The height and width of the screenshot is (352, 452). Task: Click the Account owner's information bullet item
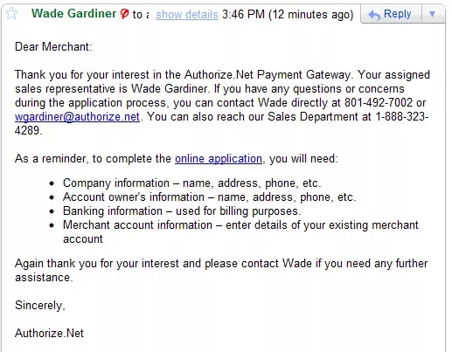pos(209,197)
